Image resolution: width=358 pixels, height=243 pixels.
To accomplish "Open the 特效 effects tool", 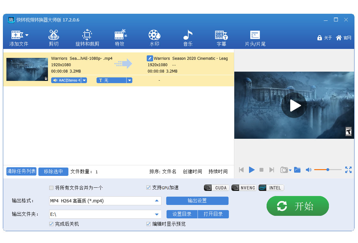I will click(120, 38).
